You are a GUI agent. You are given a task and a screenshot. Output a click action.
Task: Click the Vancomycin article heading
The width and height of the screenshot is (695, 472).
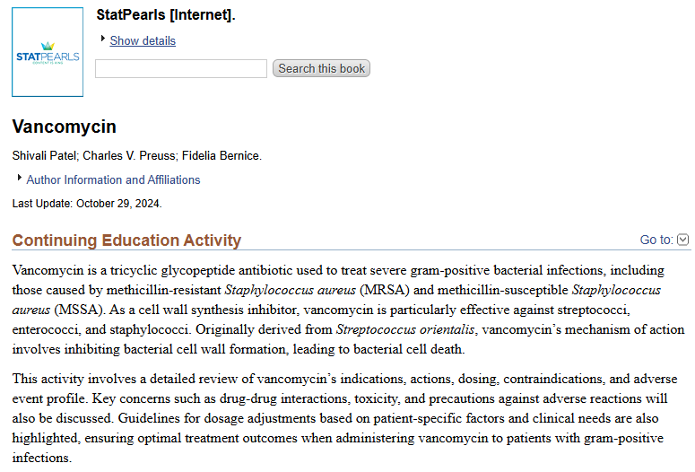(65, 127)
